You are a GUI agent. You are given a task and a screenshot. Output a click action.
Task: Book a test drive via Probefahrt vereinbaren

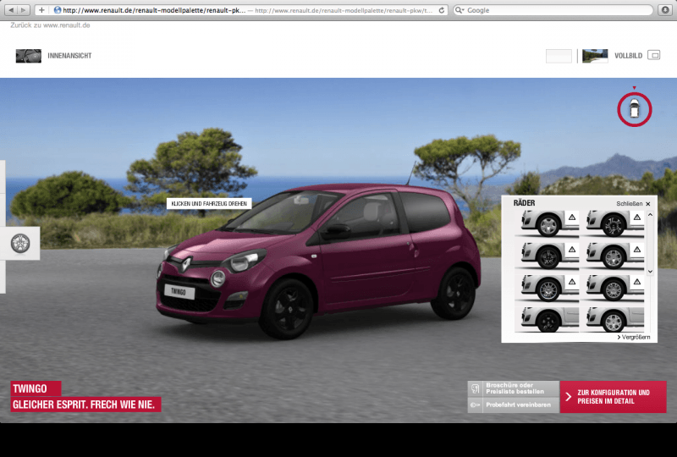tap(514, 405)
